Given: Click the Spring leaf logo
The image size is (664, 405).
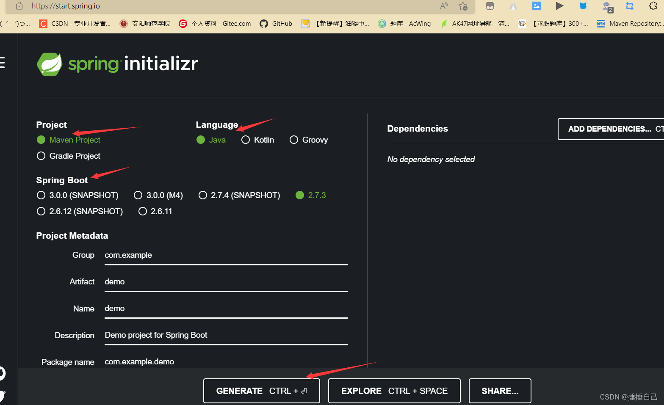Looking at the screenshot, I should point(50,64).
